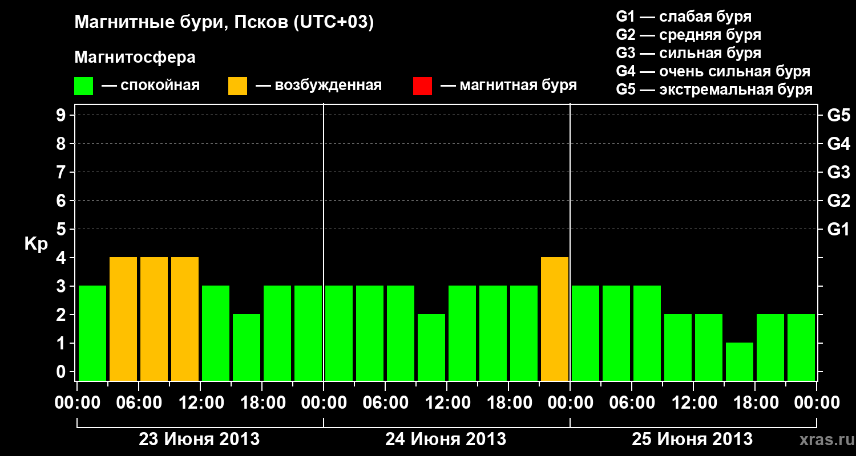Click the shortest Kp 1 bar on 25 June
856x456 pixels.
coord(740,361)
